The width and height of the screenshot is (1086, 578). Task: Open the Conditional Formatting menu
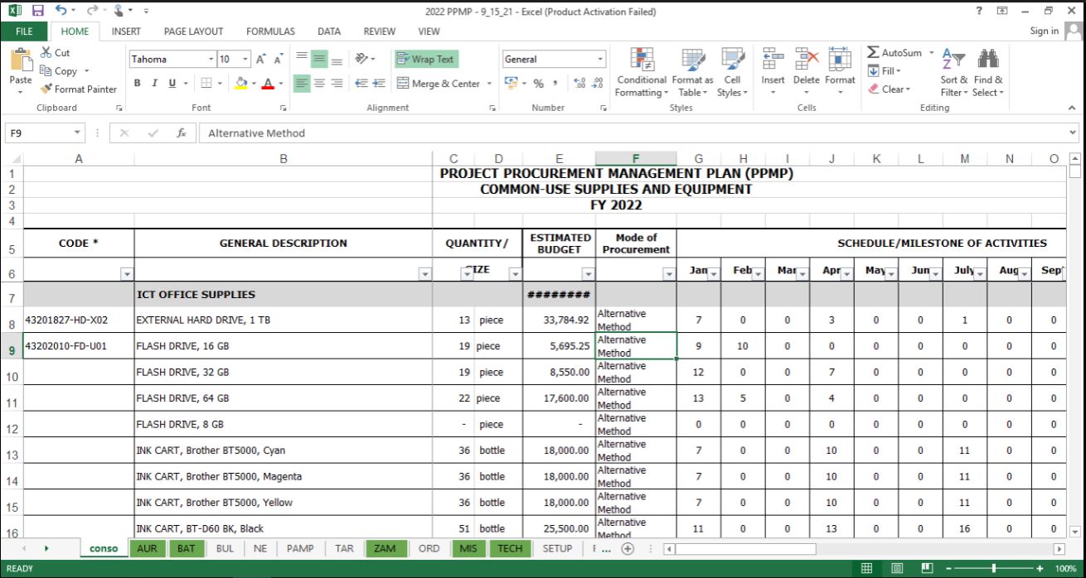coord(641,70)
